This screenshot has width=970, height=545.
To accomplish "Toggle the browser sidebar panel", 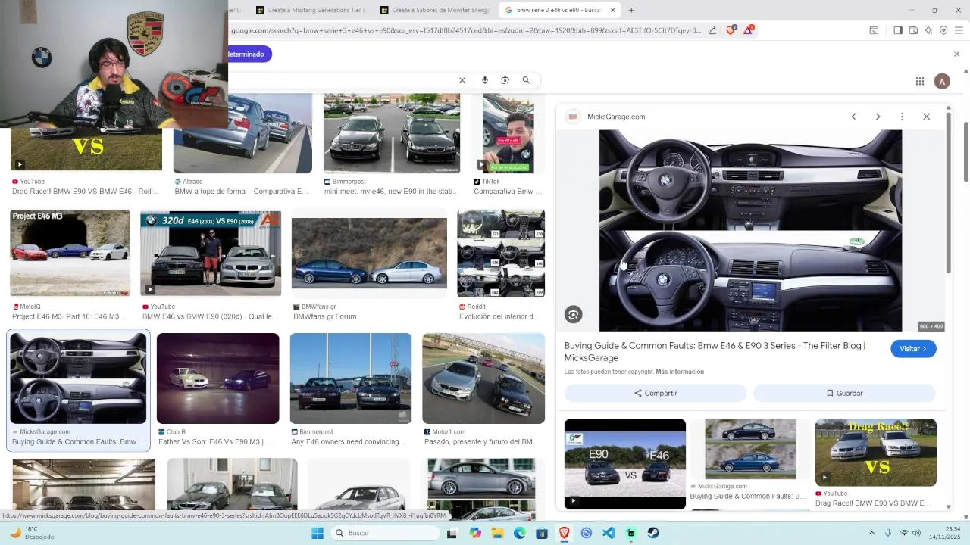I will pyautogui.click(x=898, y=30).
